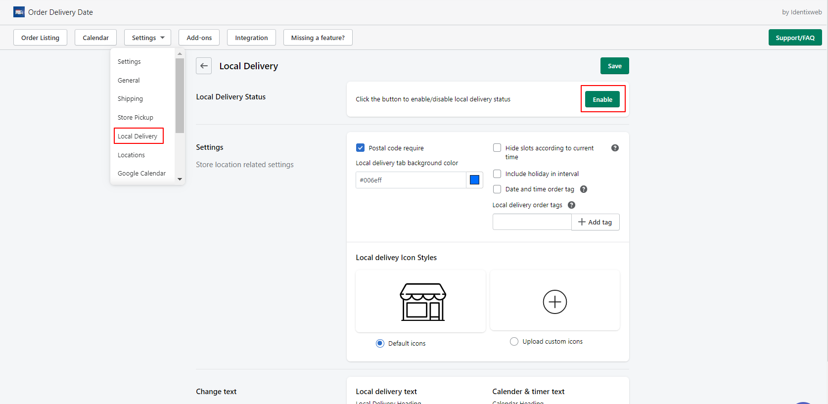This screenshot has height=404, width=828.
Task: Open Add-ons page
Action: [199, 38]
